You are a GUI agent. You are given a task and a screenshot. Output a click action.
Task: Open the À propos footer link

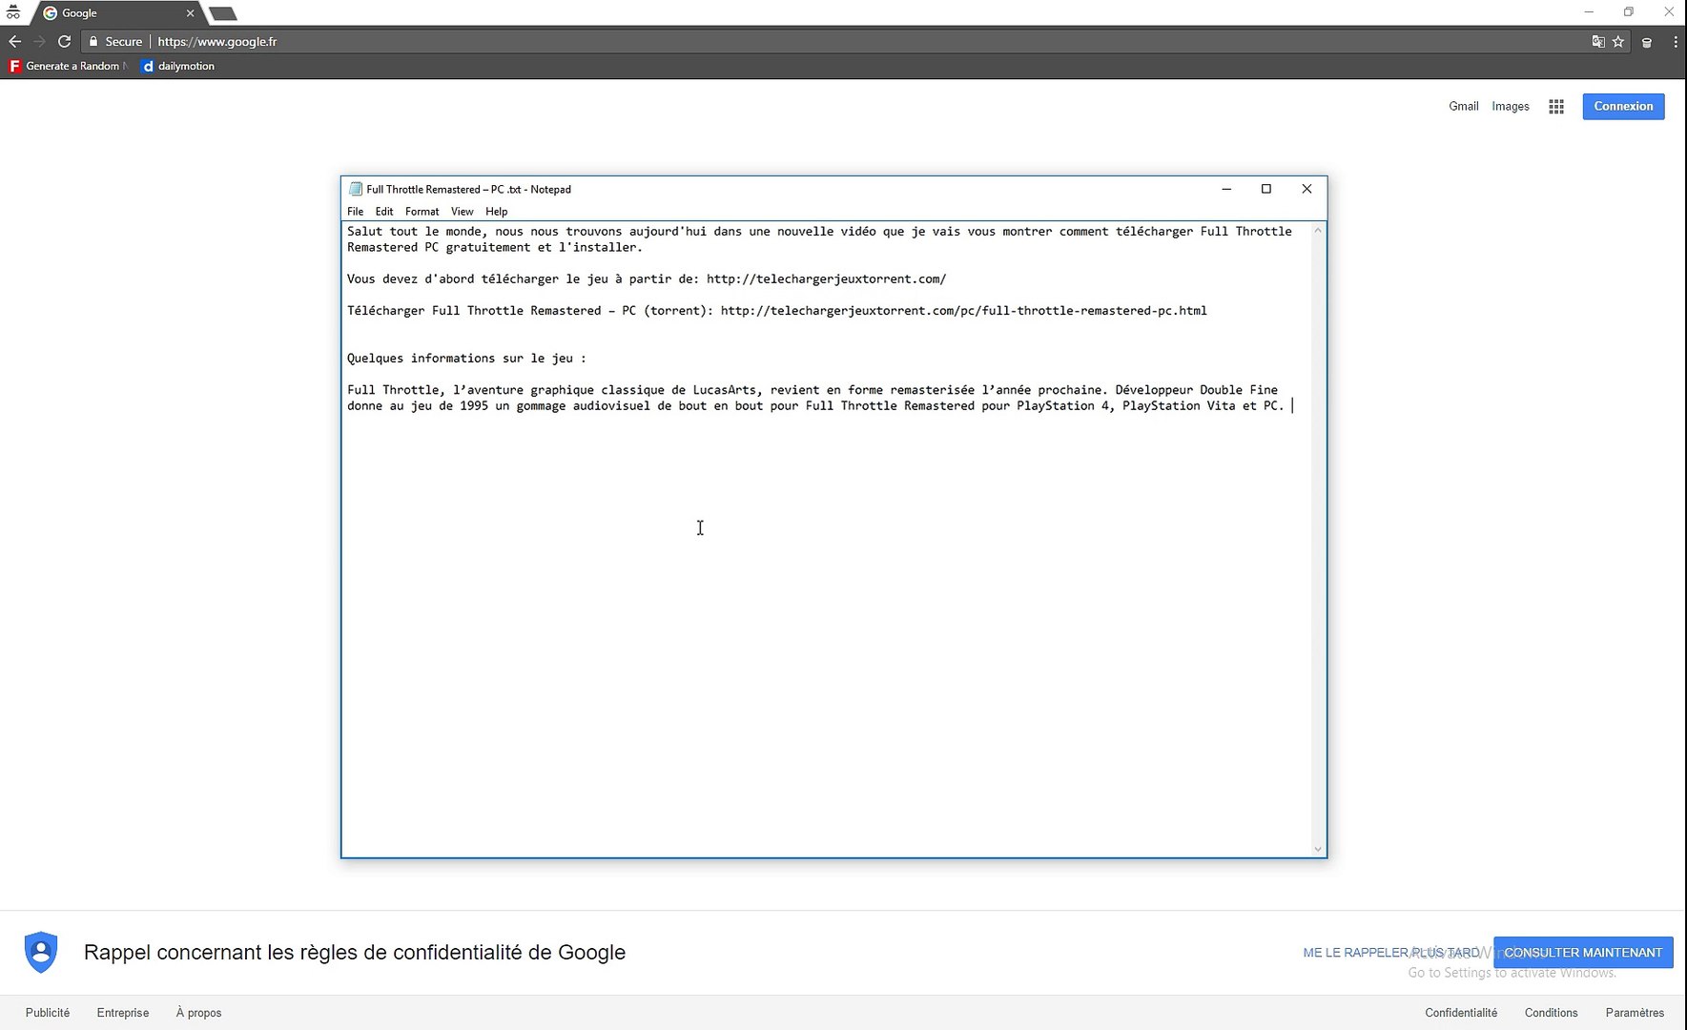(198, 1013)
